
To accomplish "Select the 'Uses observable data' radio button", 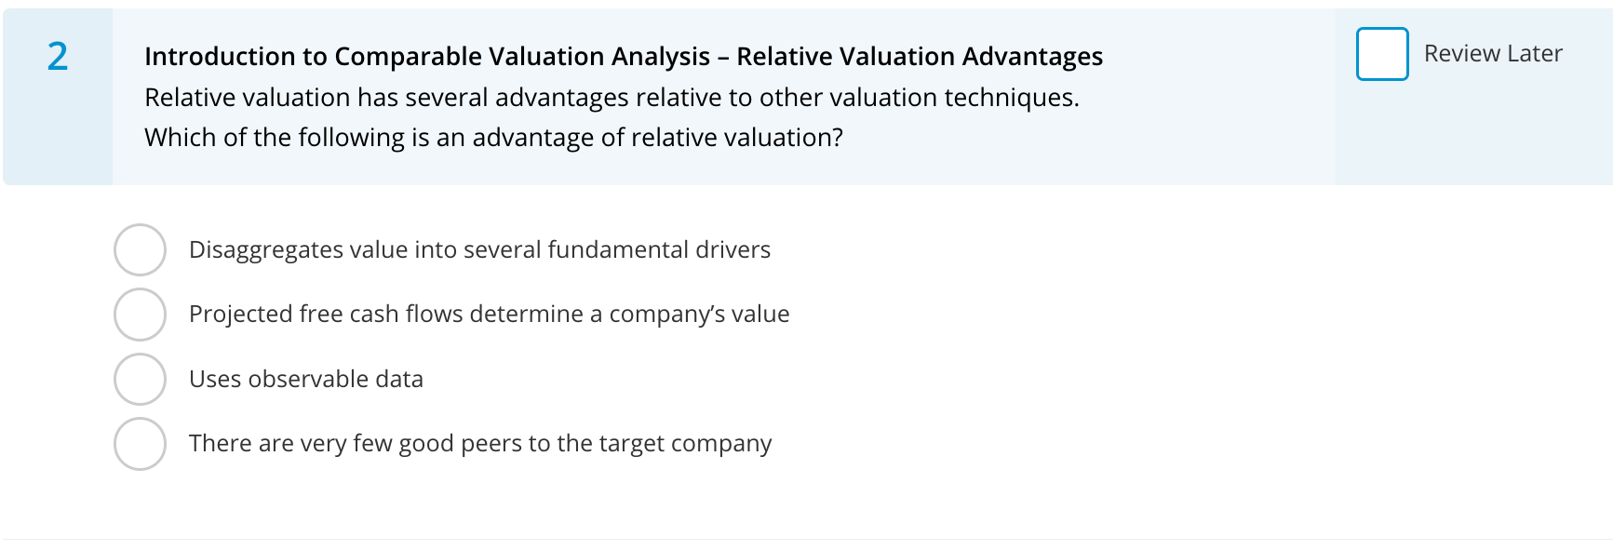I will pyautogui.click(x=140, y=379).
